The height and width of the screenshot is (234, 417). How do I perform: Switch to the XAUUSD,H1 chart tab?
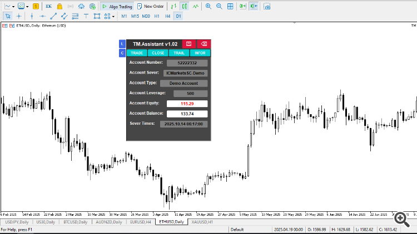[202, 222]
